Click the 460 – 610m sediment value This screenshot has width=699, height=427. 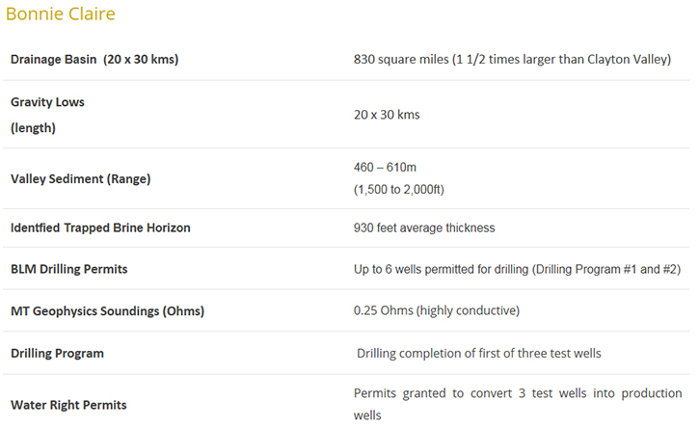click(385, 167)
